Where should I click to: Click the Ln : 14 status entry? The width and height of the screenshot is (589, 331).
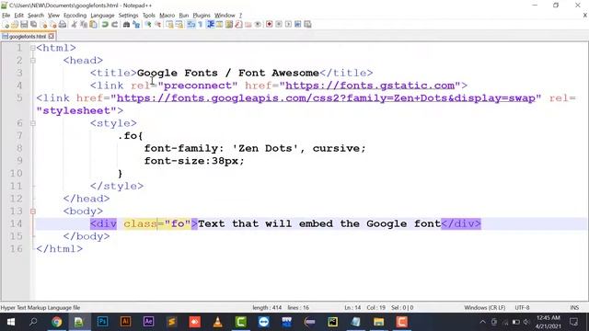[x=352, y=308]
